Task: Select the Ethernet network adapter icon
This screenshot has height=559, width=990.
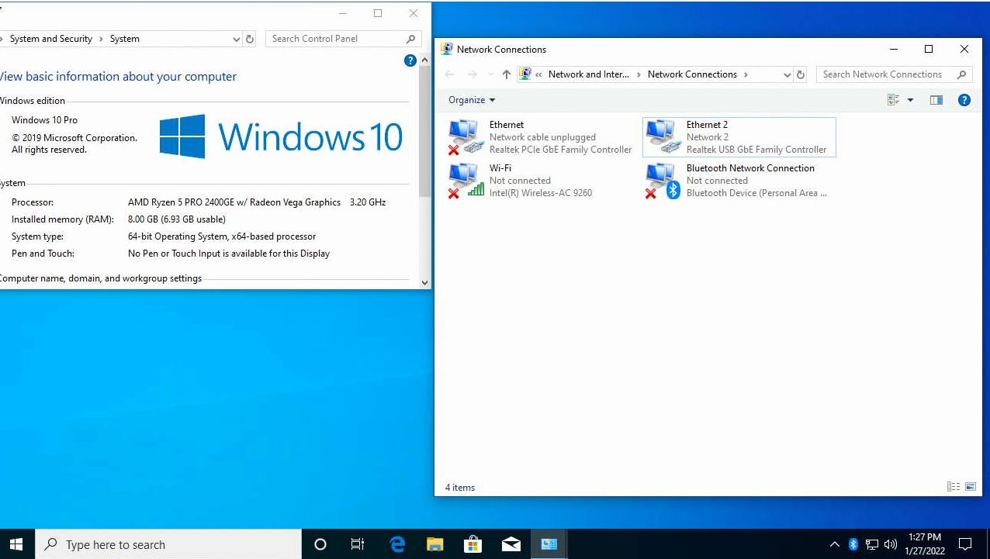Action: pos(466,137)
